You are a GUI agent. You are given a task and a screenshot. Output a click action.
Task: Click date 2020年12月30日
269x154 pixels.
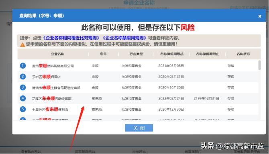pyautogui.click(x=171, y=109)
